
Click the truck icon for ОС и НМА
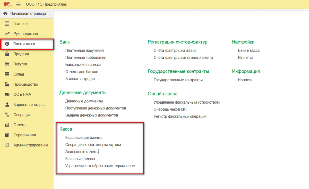(7, 95)
